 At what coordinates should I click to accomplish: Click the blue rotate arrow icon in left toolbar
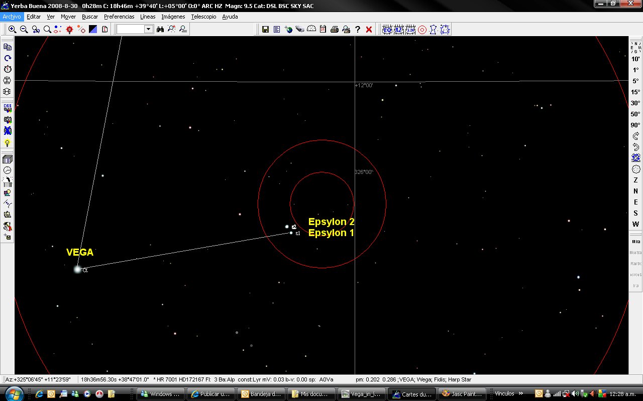pos(8,58)
